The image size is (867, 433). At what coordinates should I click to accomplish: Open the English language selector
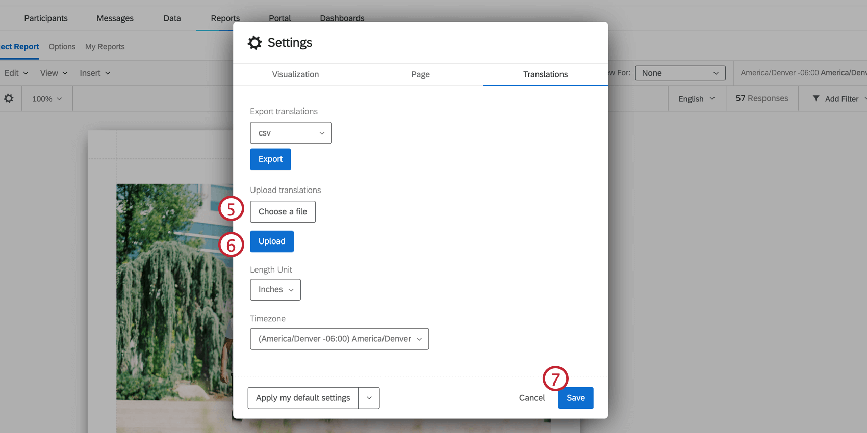tap(697, 99)
